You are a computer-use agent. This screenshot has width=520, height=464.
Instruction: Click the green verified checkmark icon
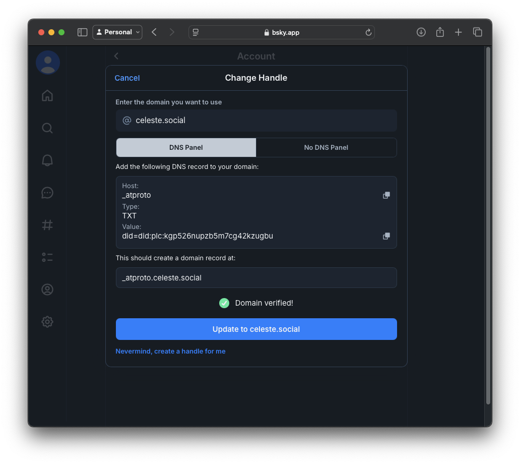[x=224, y=303]
